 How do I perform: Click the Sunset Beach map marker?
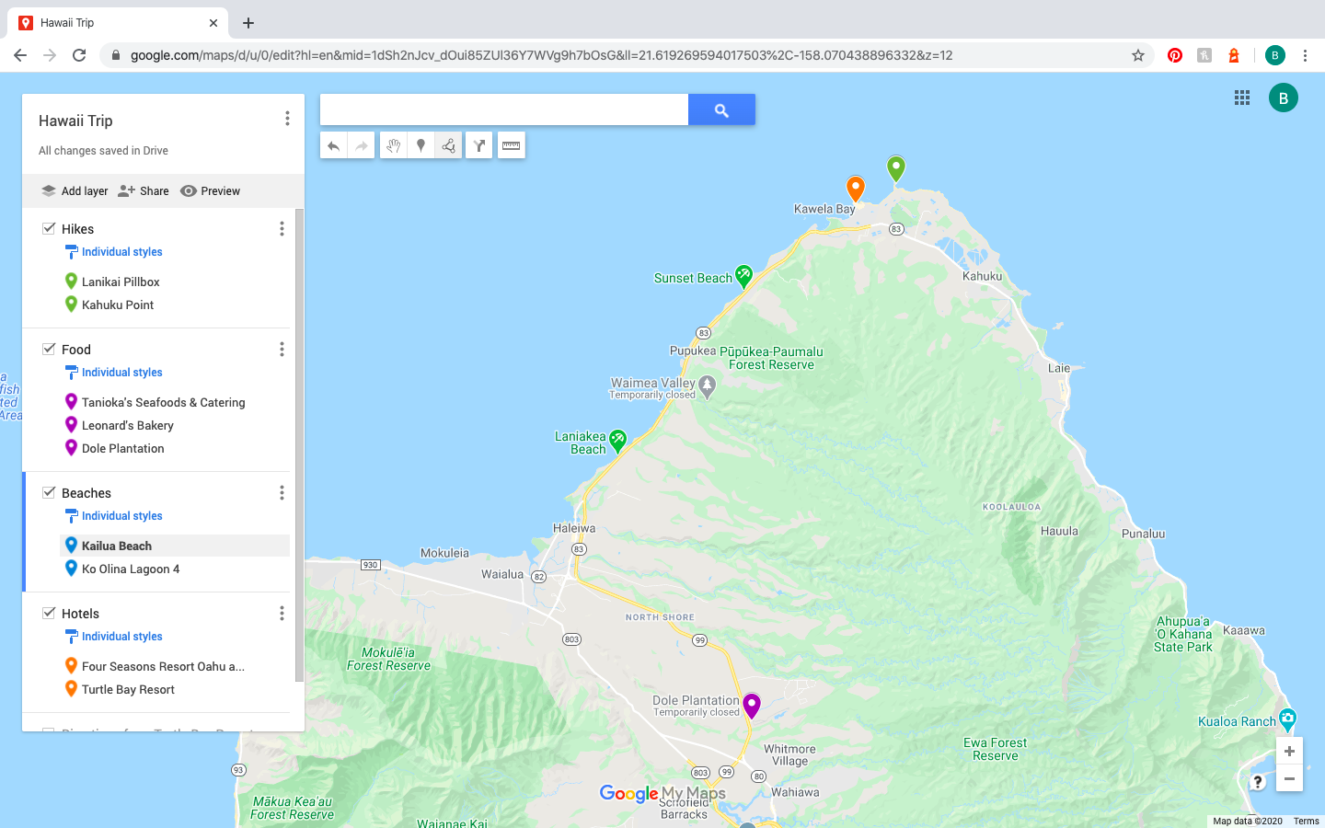(743, 275)
